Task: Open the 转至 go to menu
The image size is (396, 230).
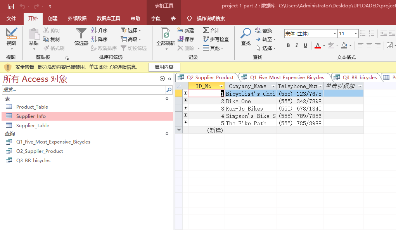Action: 265,40
